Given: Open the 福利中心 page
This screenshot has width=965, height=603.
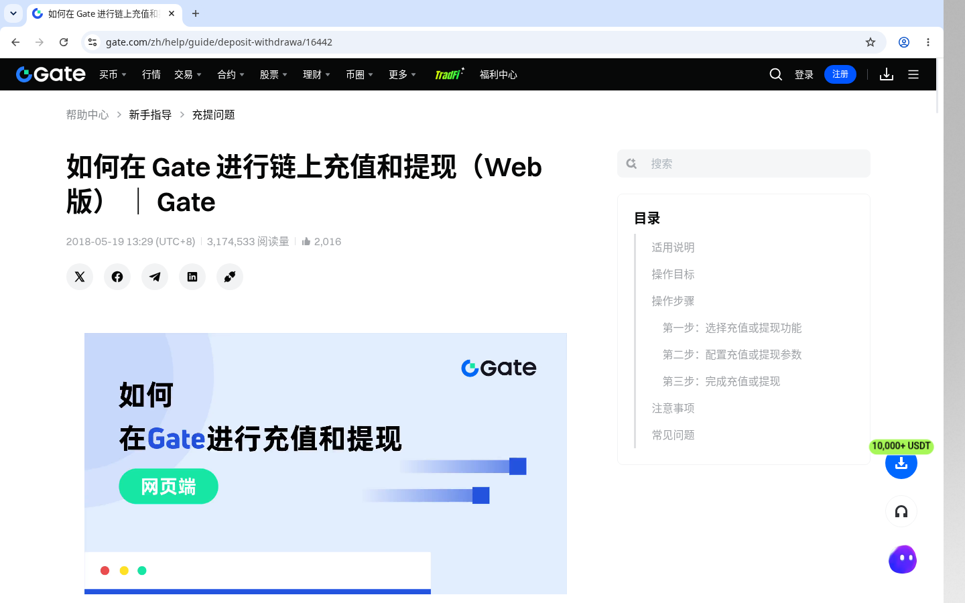Looking at the screenshot, I should click(499, 74).
